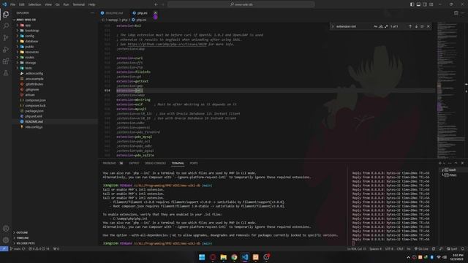The width and height of the screenshot is (468, 263).
Task: Open Customize Layout icon in title bar
Action: [x=431, y=4]
